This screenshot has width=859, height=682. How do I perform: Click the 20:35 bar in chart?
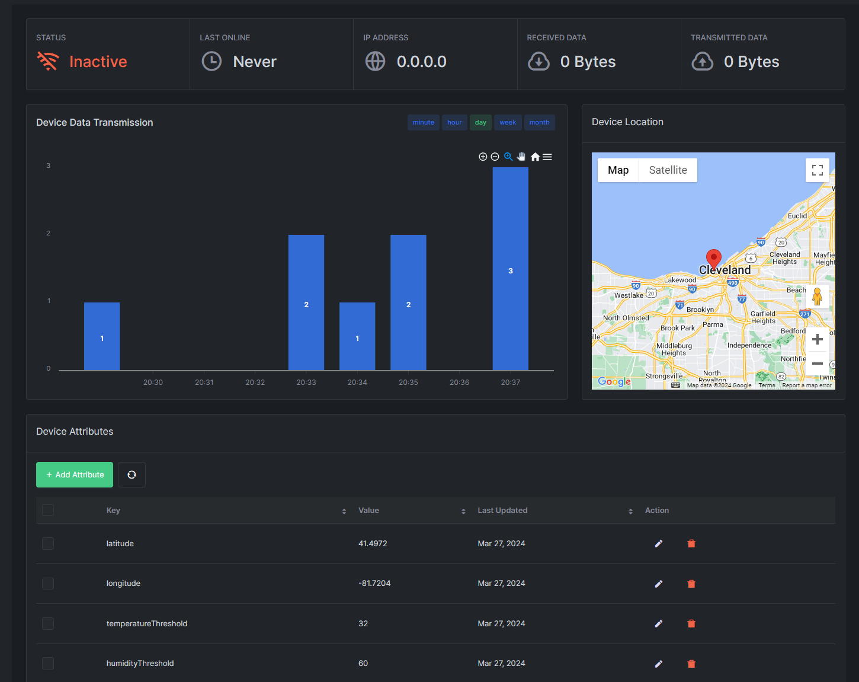408,302
